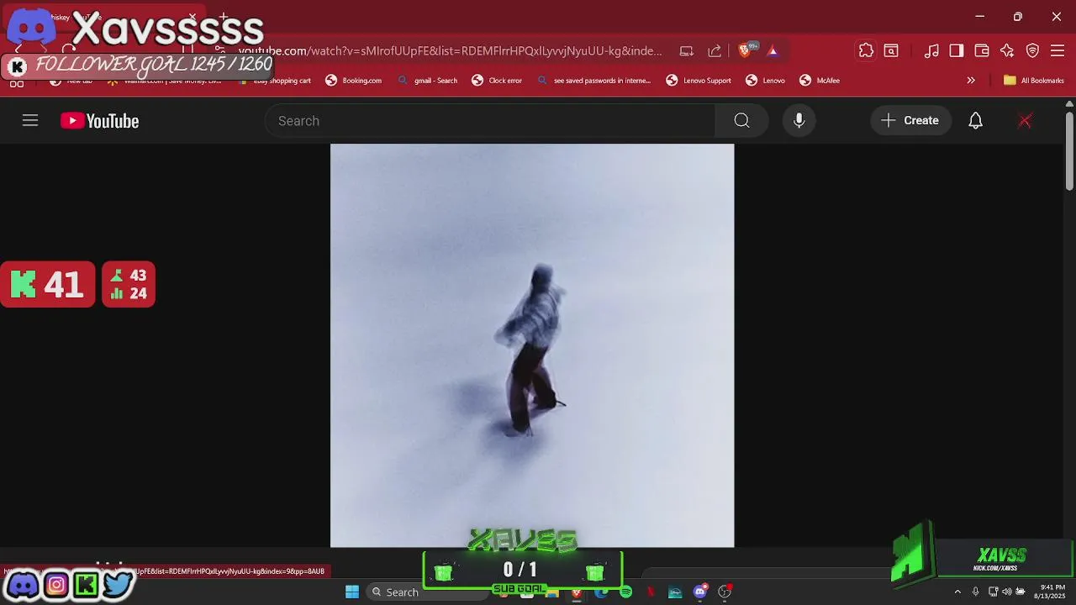Open the Ebay shopping cart bookmark
Screen dimensions: 1076x605
[275, 81]
